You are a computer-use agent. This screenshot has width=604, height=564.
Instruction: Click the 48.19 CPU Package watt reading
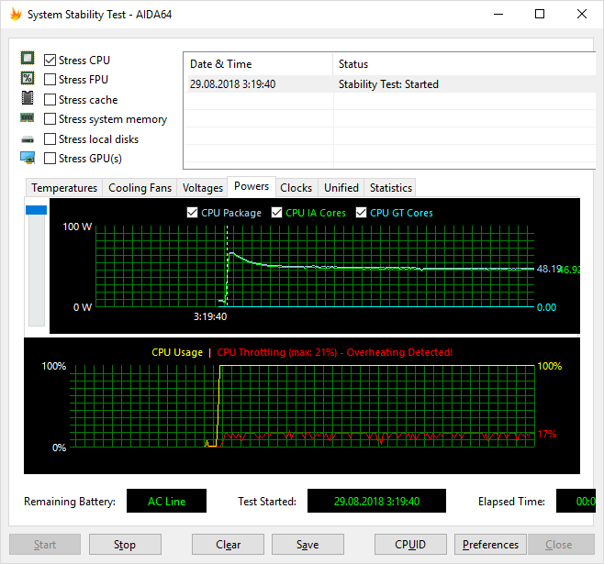coord(547,269)
